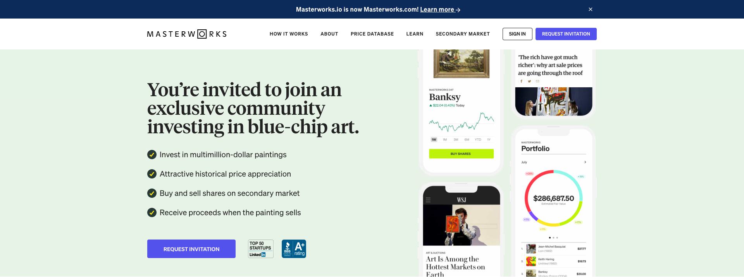The image size is (744, 277).
Task: Click the checkmark beside multimillion-dollar paintings
Action: pos(152,155)
